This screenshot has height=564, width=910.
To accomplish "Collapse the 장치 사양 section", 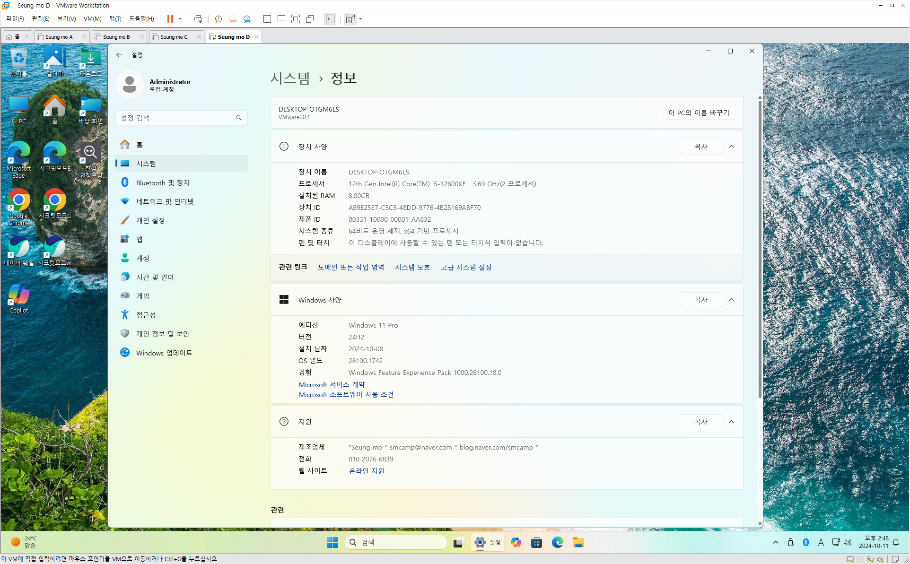I will [x=732, y=147].
